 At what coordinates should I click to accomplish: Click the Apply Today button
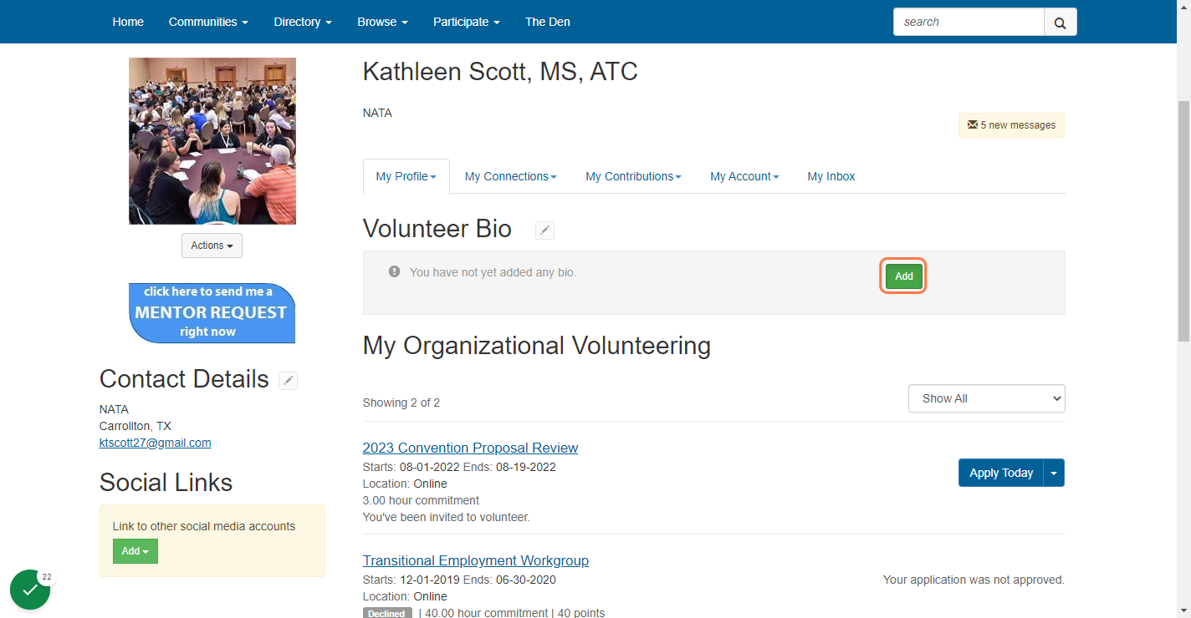pos(1001,473)
